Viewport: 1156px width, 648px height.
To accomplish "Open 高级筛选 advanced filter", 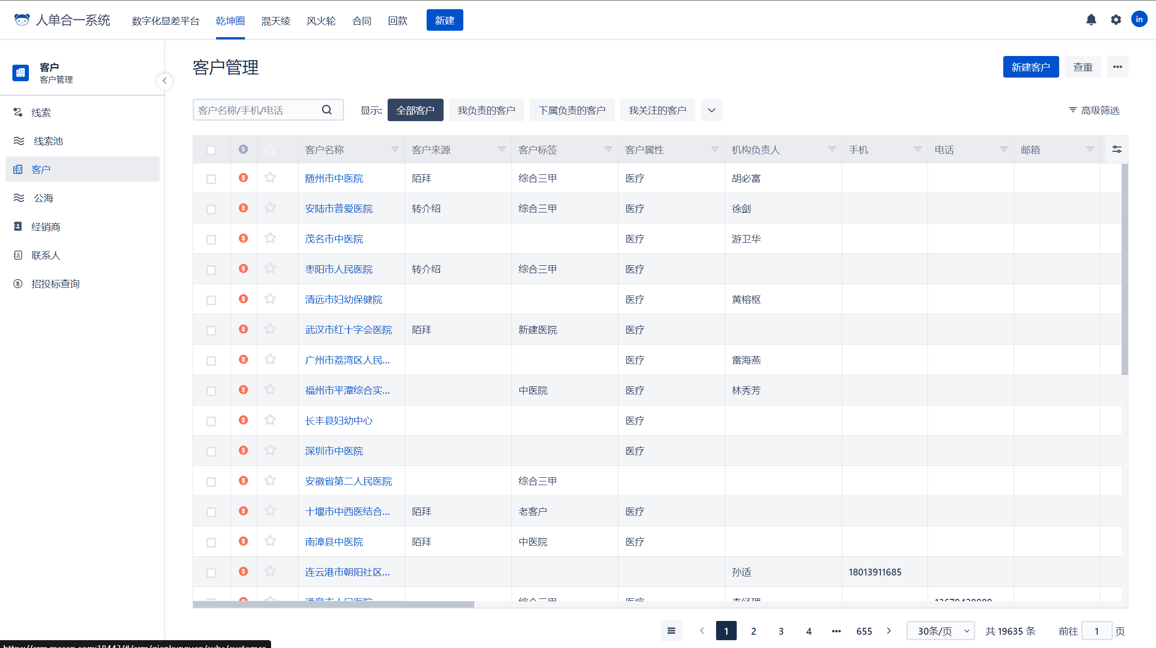I will [x=1094, y=110].
